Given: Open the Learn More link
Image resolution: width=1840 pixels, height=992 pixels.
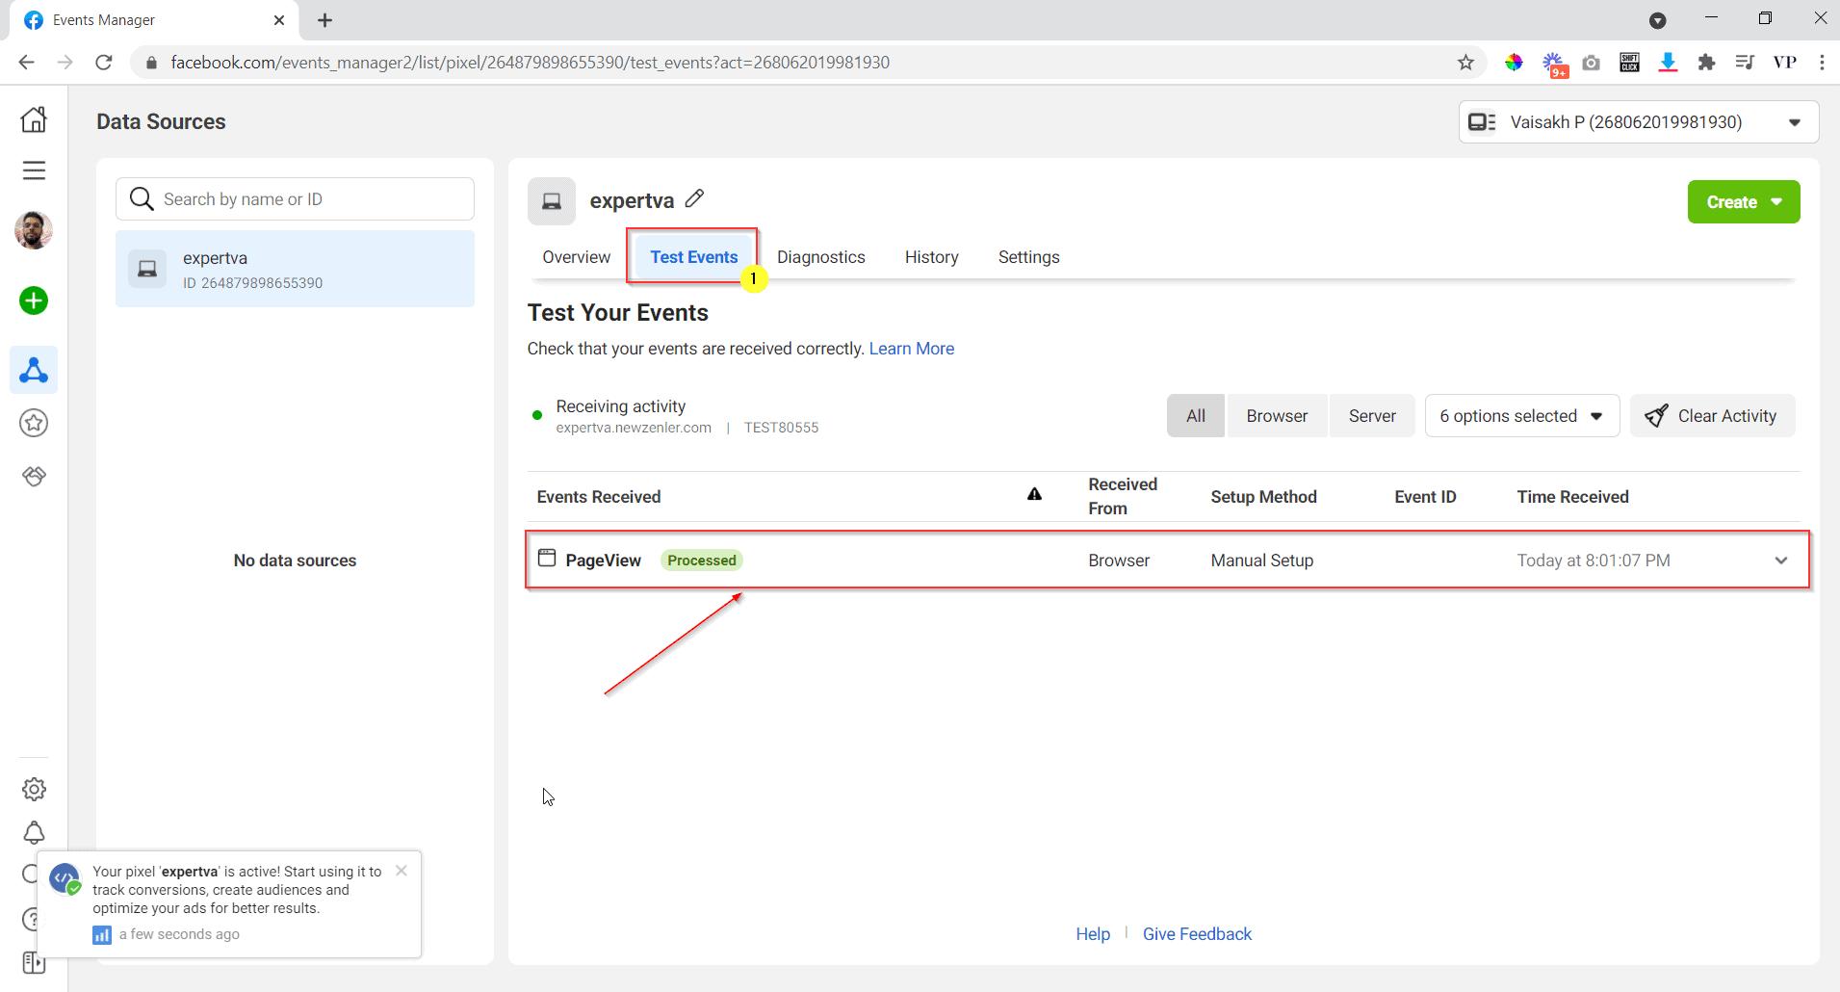Looking at the screenshot, I should [x=912, y=348].
